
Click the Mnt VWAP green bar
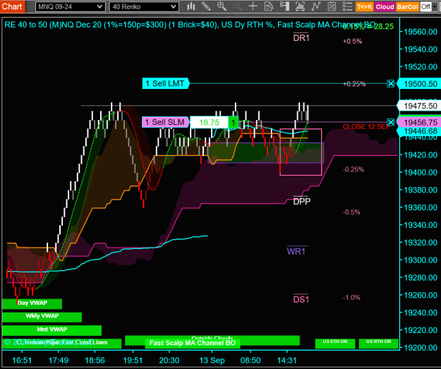click(52, 330)
